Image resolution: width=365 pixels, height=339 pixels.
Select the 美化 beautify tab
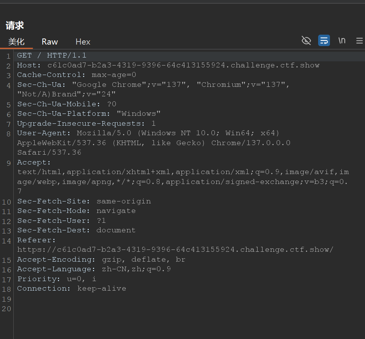tap(17, 42)
